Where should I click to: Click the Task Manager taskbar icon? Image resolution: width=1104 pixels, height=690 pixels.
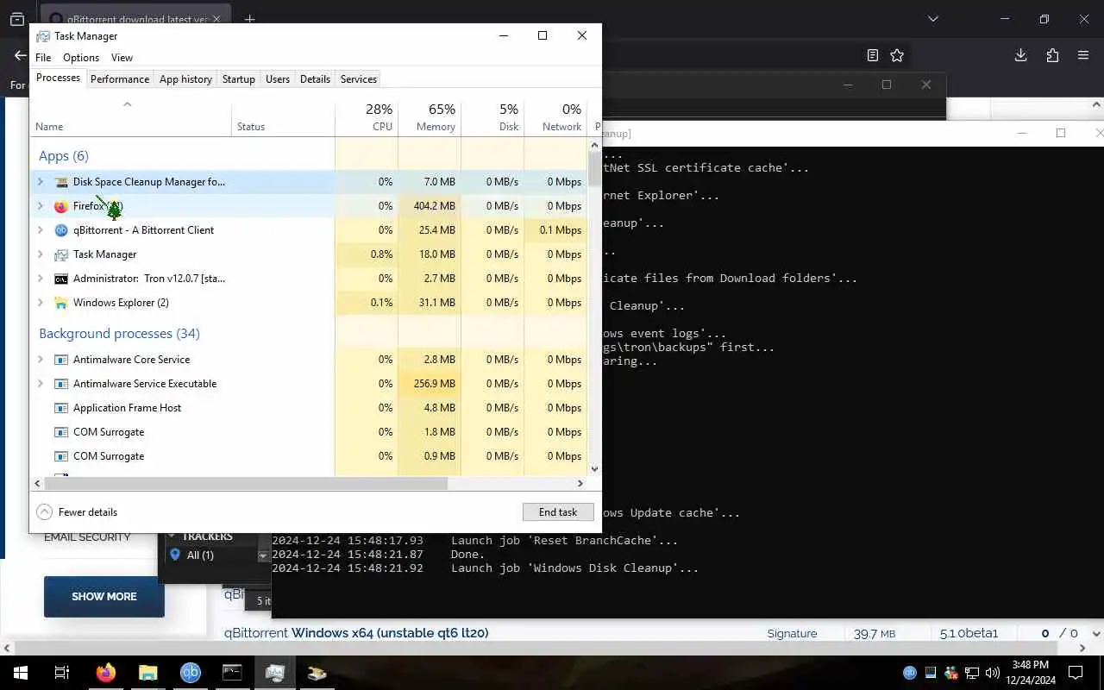(275, 673)
